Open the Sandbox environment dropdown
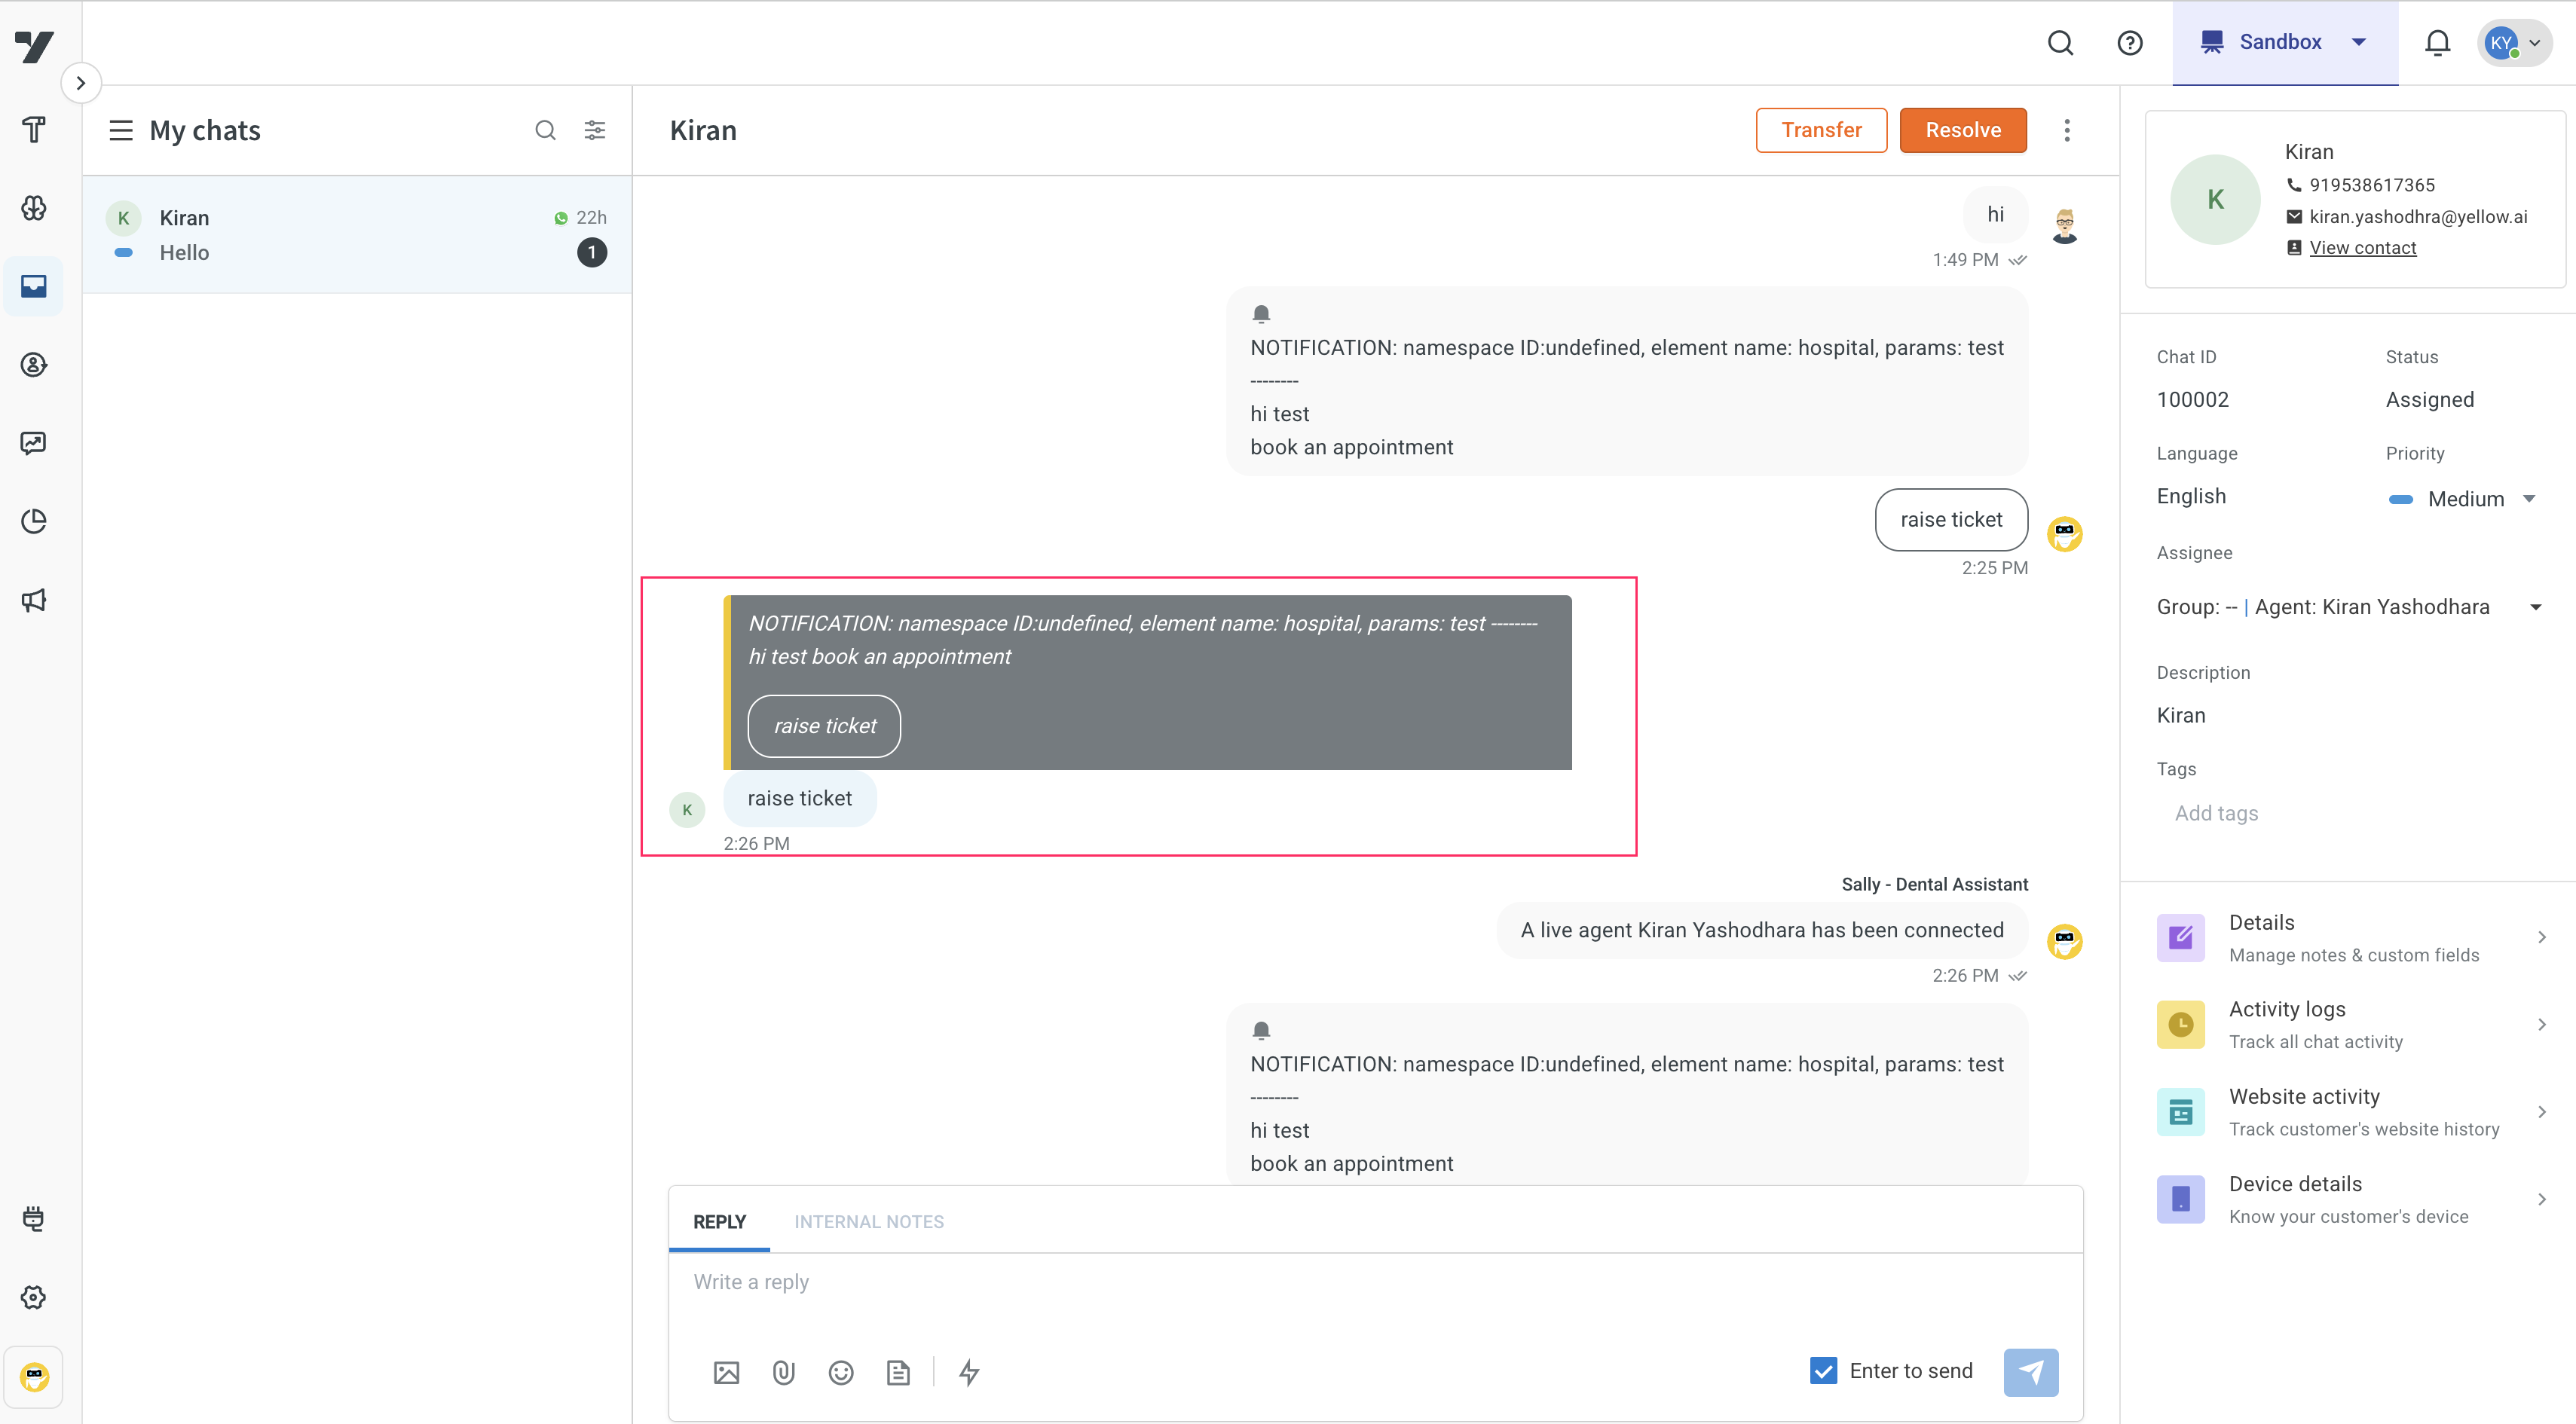Image resolution: width=2576 pixels, height=1424 pixels. (2285, 42)
